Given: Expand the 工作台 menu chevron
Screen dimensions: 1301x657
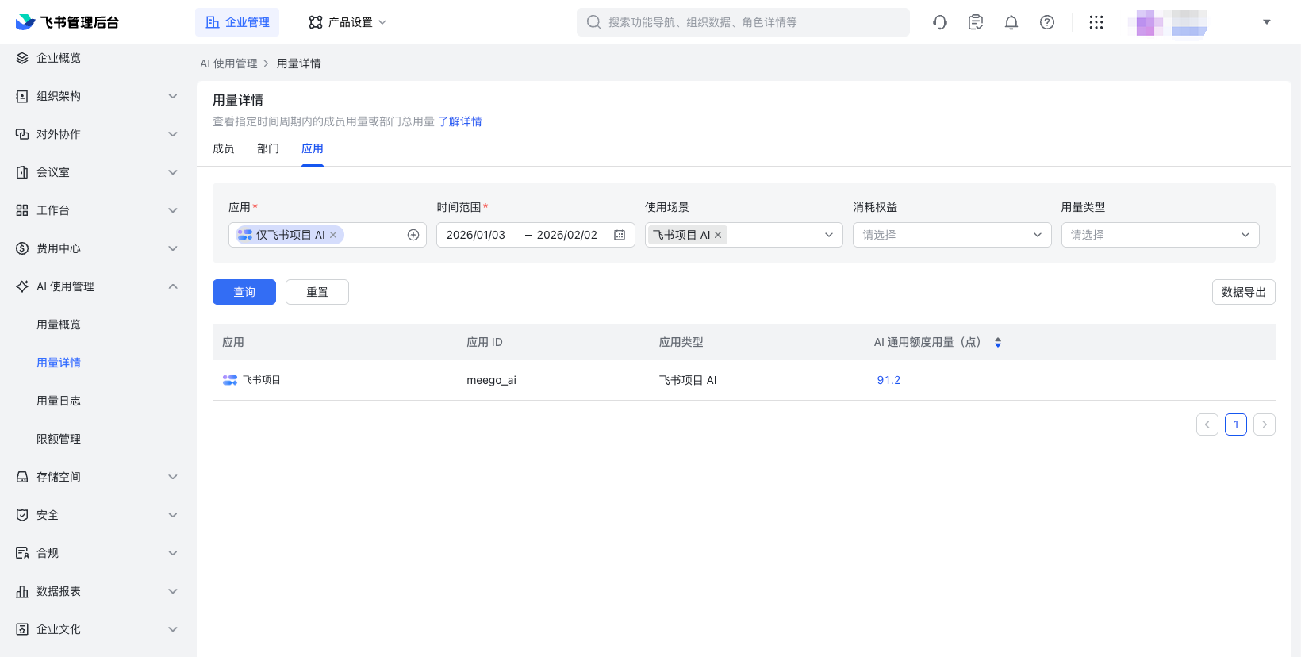Looking at the screenshot, I should click(173, 210).
